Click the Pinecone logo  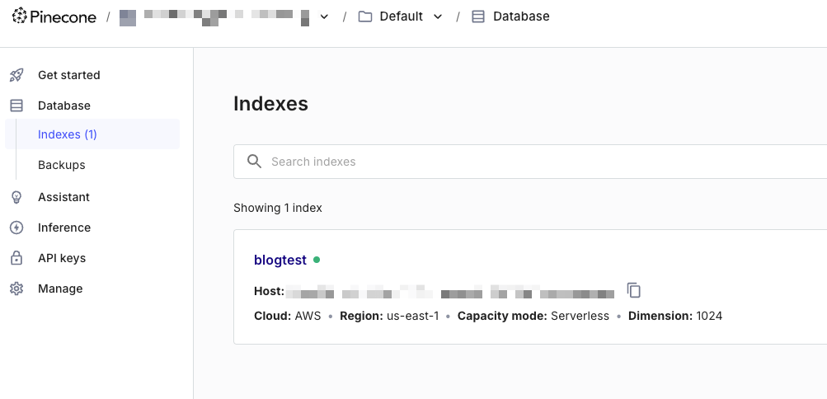(54, 16)
